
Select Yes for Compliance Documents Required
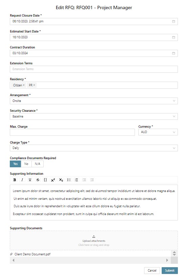point(16,164)
